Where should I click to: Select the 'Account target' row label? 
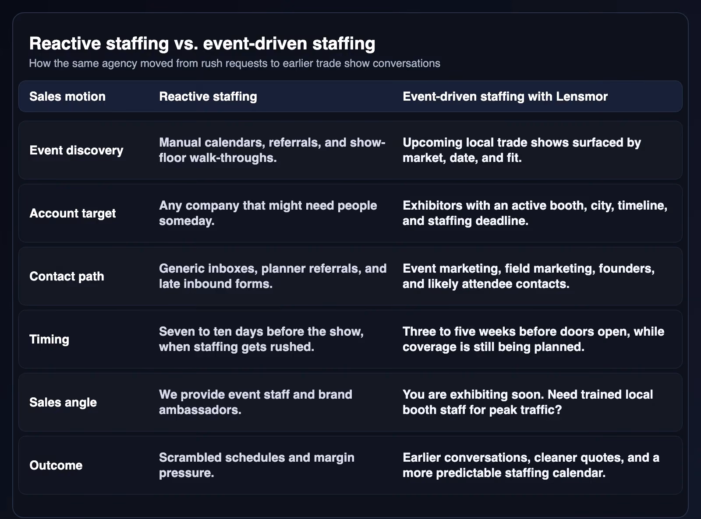[73, 213]
